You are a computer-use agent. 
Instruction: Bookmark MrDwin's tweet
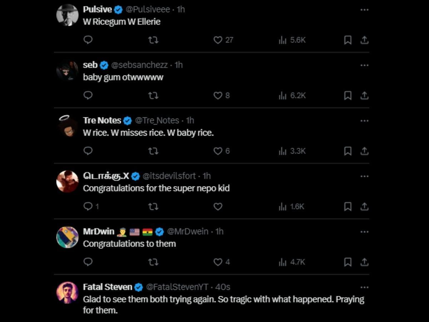point(347,262)
